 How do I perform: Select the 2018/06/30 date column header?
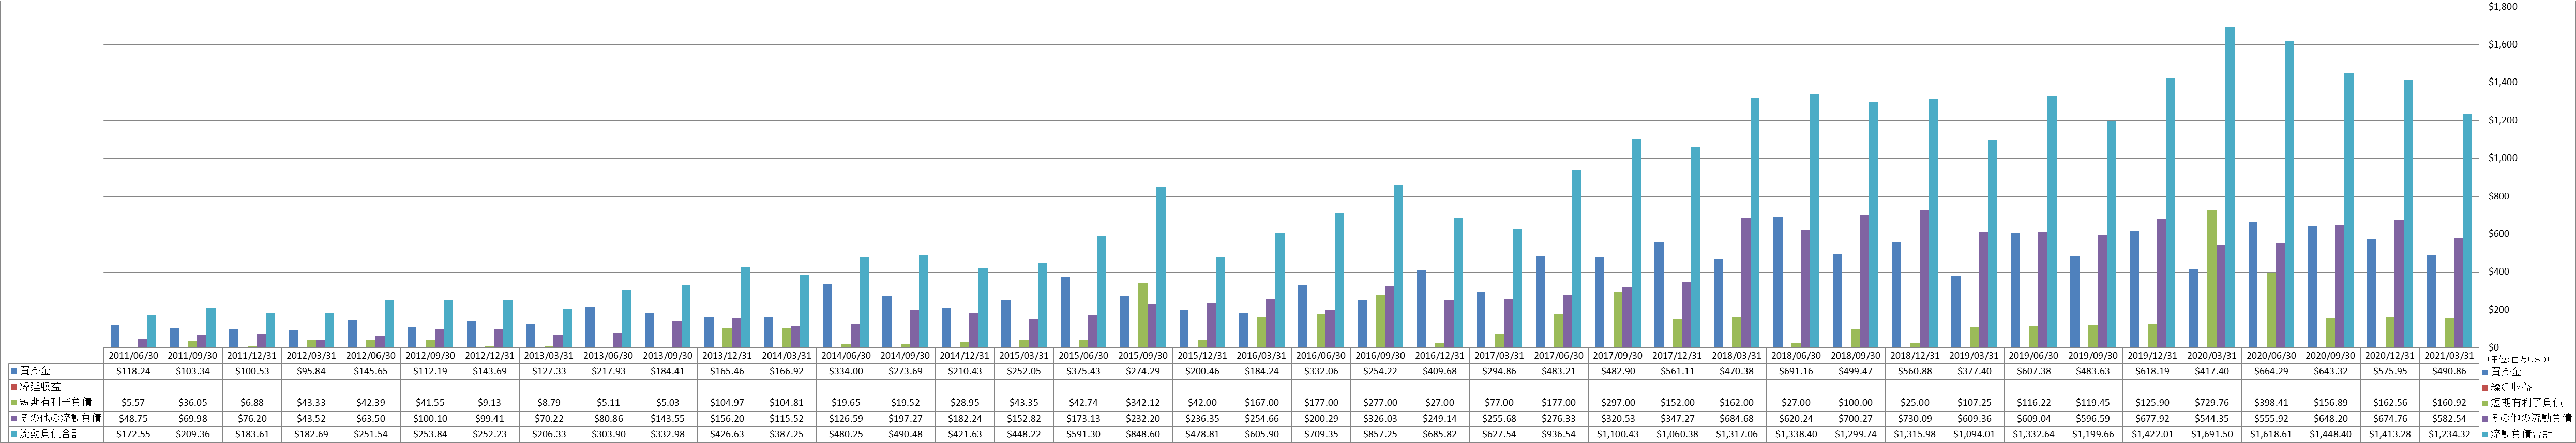(1797, 355)
